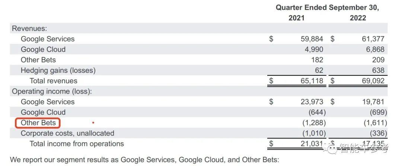Select the Revenues section heading
This screenshot has height=166, width=402.
point(29,28)
